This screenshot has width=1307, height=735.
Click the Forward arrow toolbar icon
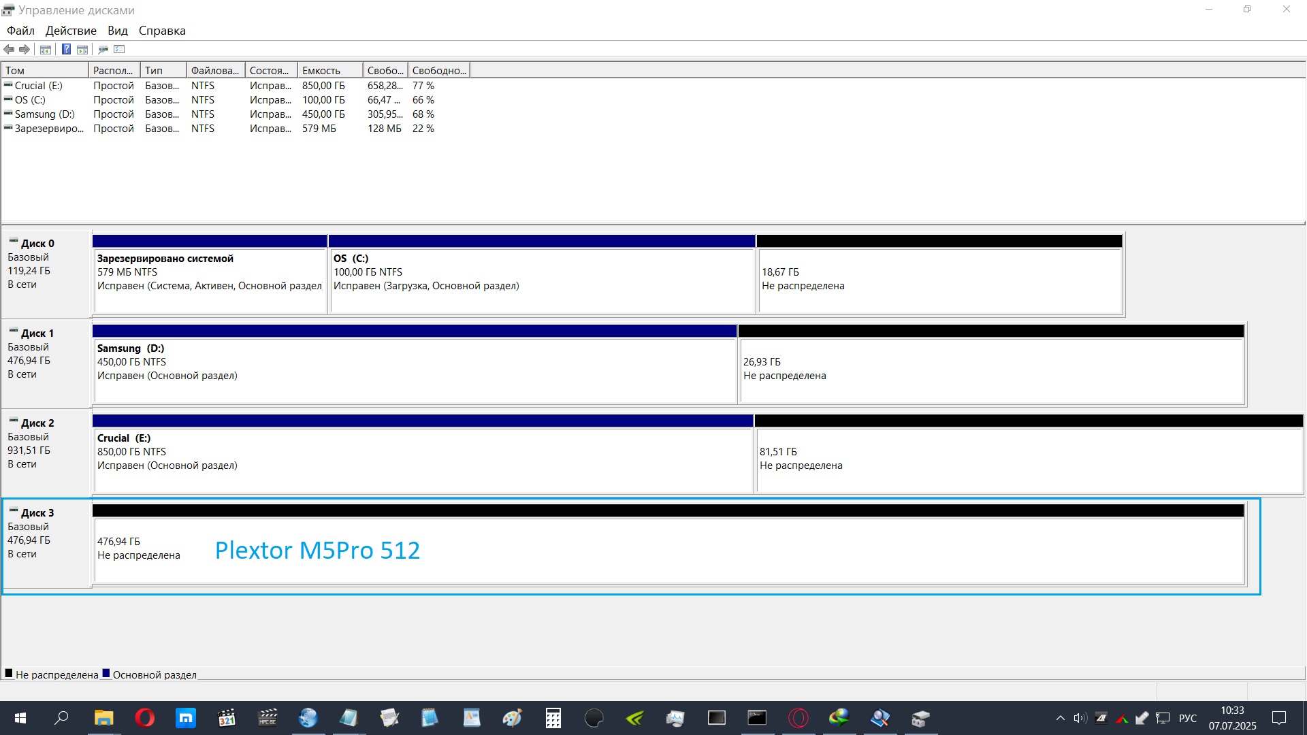(x=25, y=49)
